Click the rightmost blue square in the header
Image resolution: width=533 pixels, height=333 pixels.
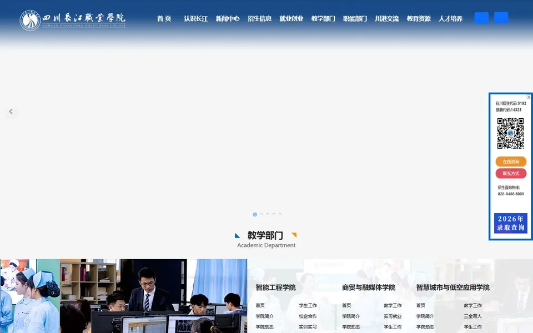tap(501, 18)
